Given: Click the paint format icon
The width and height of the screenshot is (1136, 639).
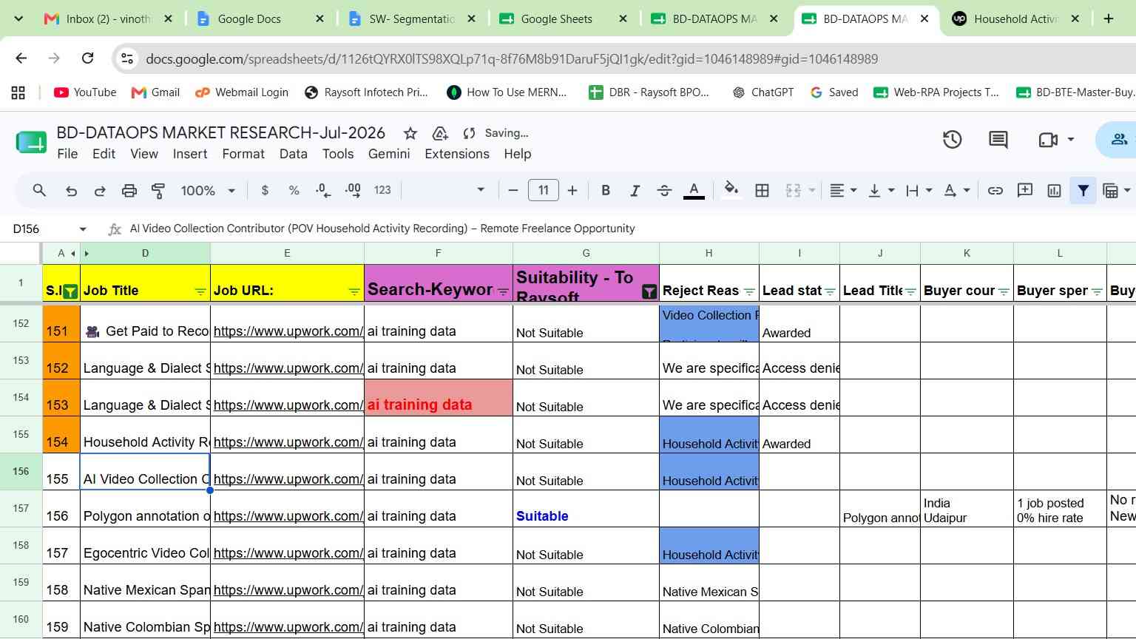Looking at the screenshot, I should (x=158, y=191).
